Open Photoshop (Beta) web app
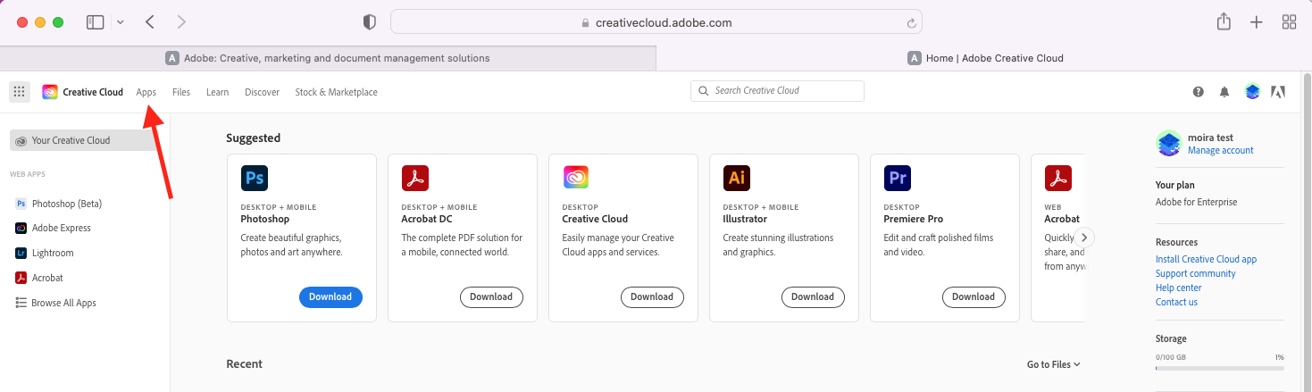The image size is (1312, 392). pos(66,204)
